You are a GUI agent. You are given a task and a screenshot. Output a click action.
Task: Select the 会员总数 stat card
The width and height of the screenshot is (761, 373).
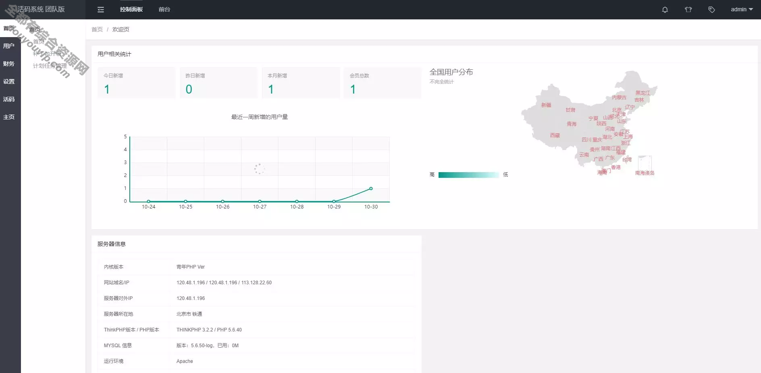[x=383, y=83]
